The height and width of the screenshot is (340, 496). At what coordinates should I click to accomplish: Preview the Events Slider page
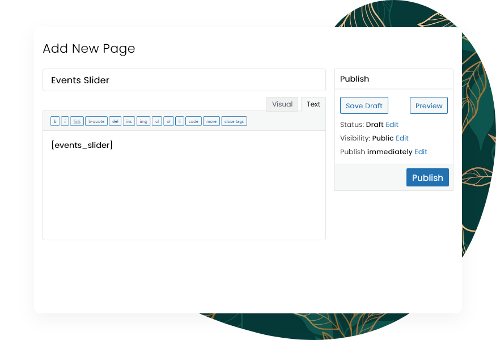click(429, 105)
